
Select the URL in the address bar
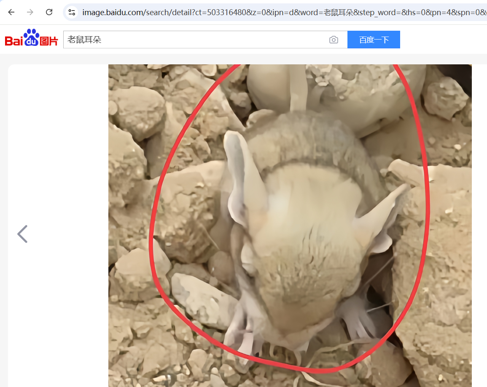pos(284,12)
